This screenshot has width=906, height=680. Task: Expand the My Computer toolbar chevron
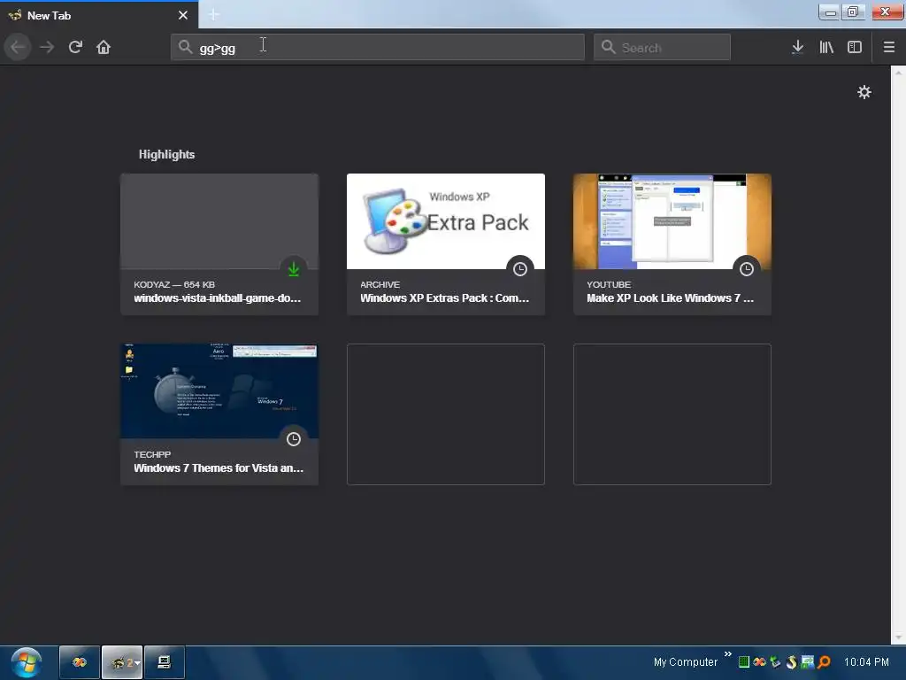tap(727, 654)
